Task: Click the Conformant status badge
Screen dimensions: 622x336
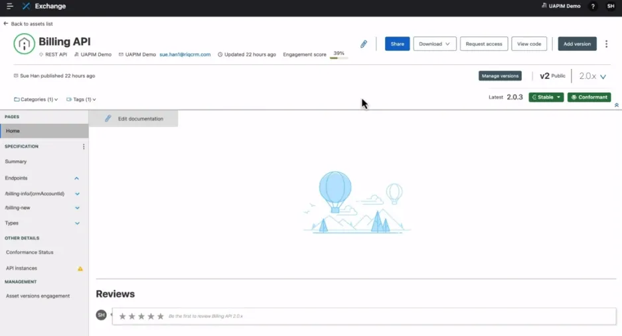Action: pyautogui.click(x=589, y=97)
